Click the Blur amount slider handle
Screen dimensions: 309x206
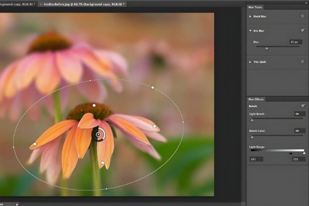(266, 48)
